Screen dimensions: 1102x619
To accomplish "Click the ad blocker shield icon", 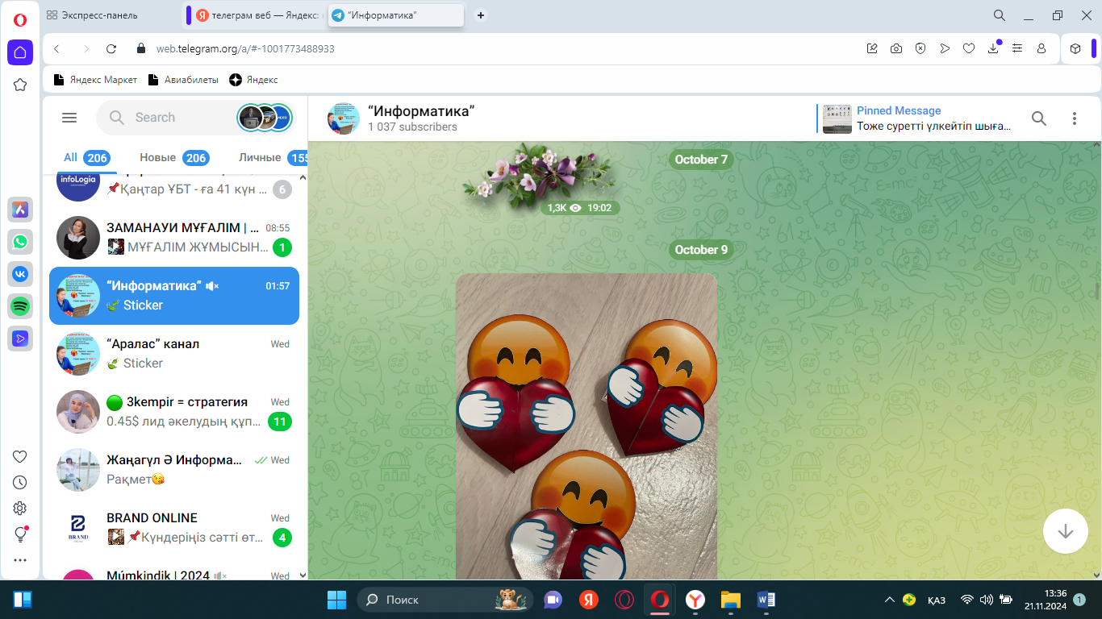I will (920, 48).
